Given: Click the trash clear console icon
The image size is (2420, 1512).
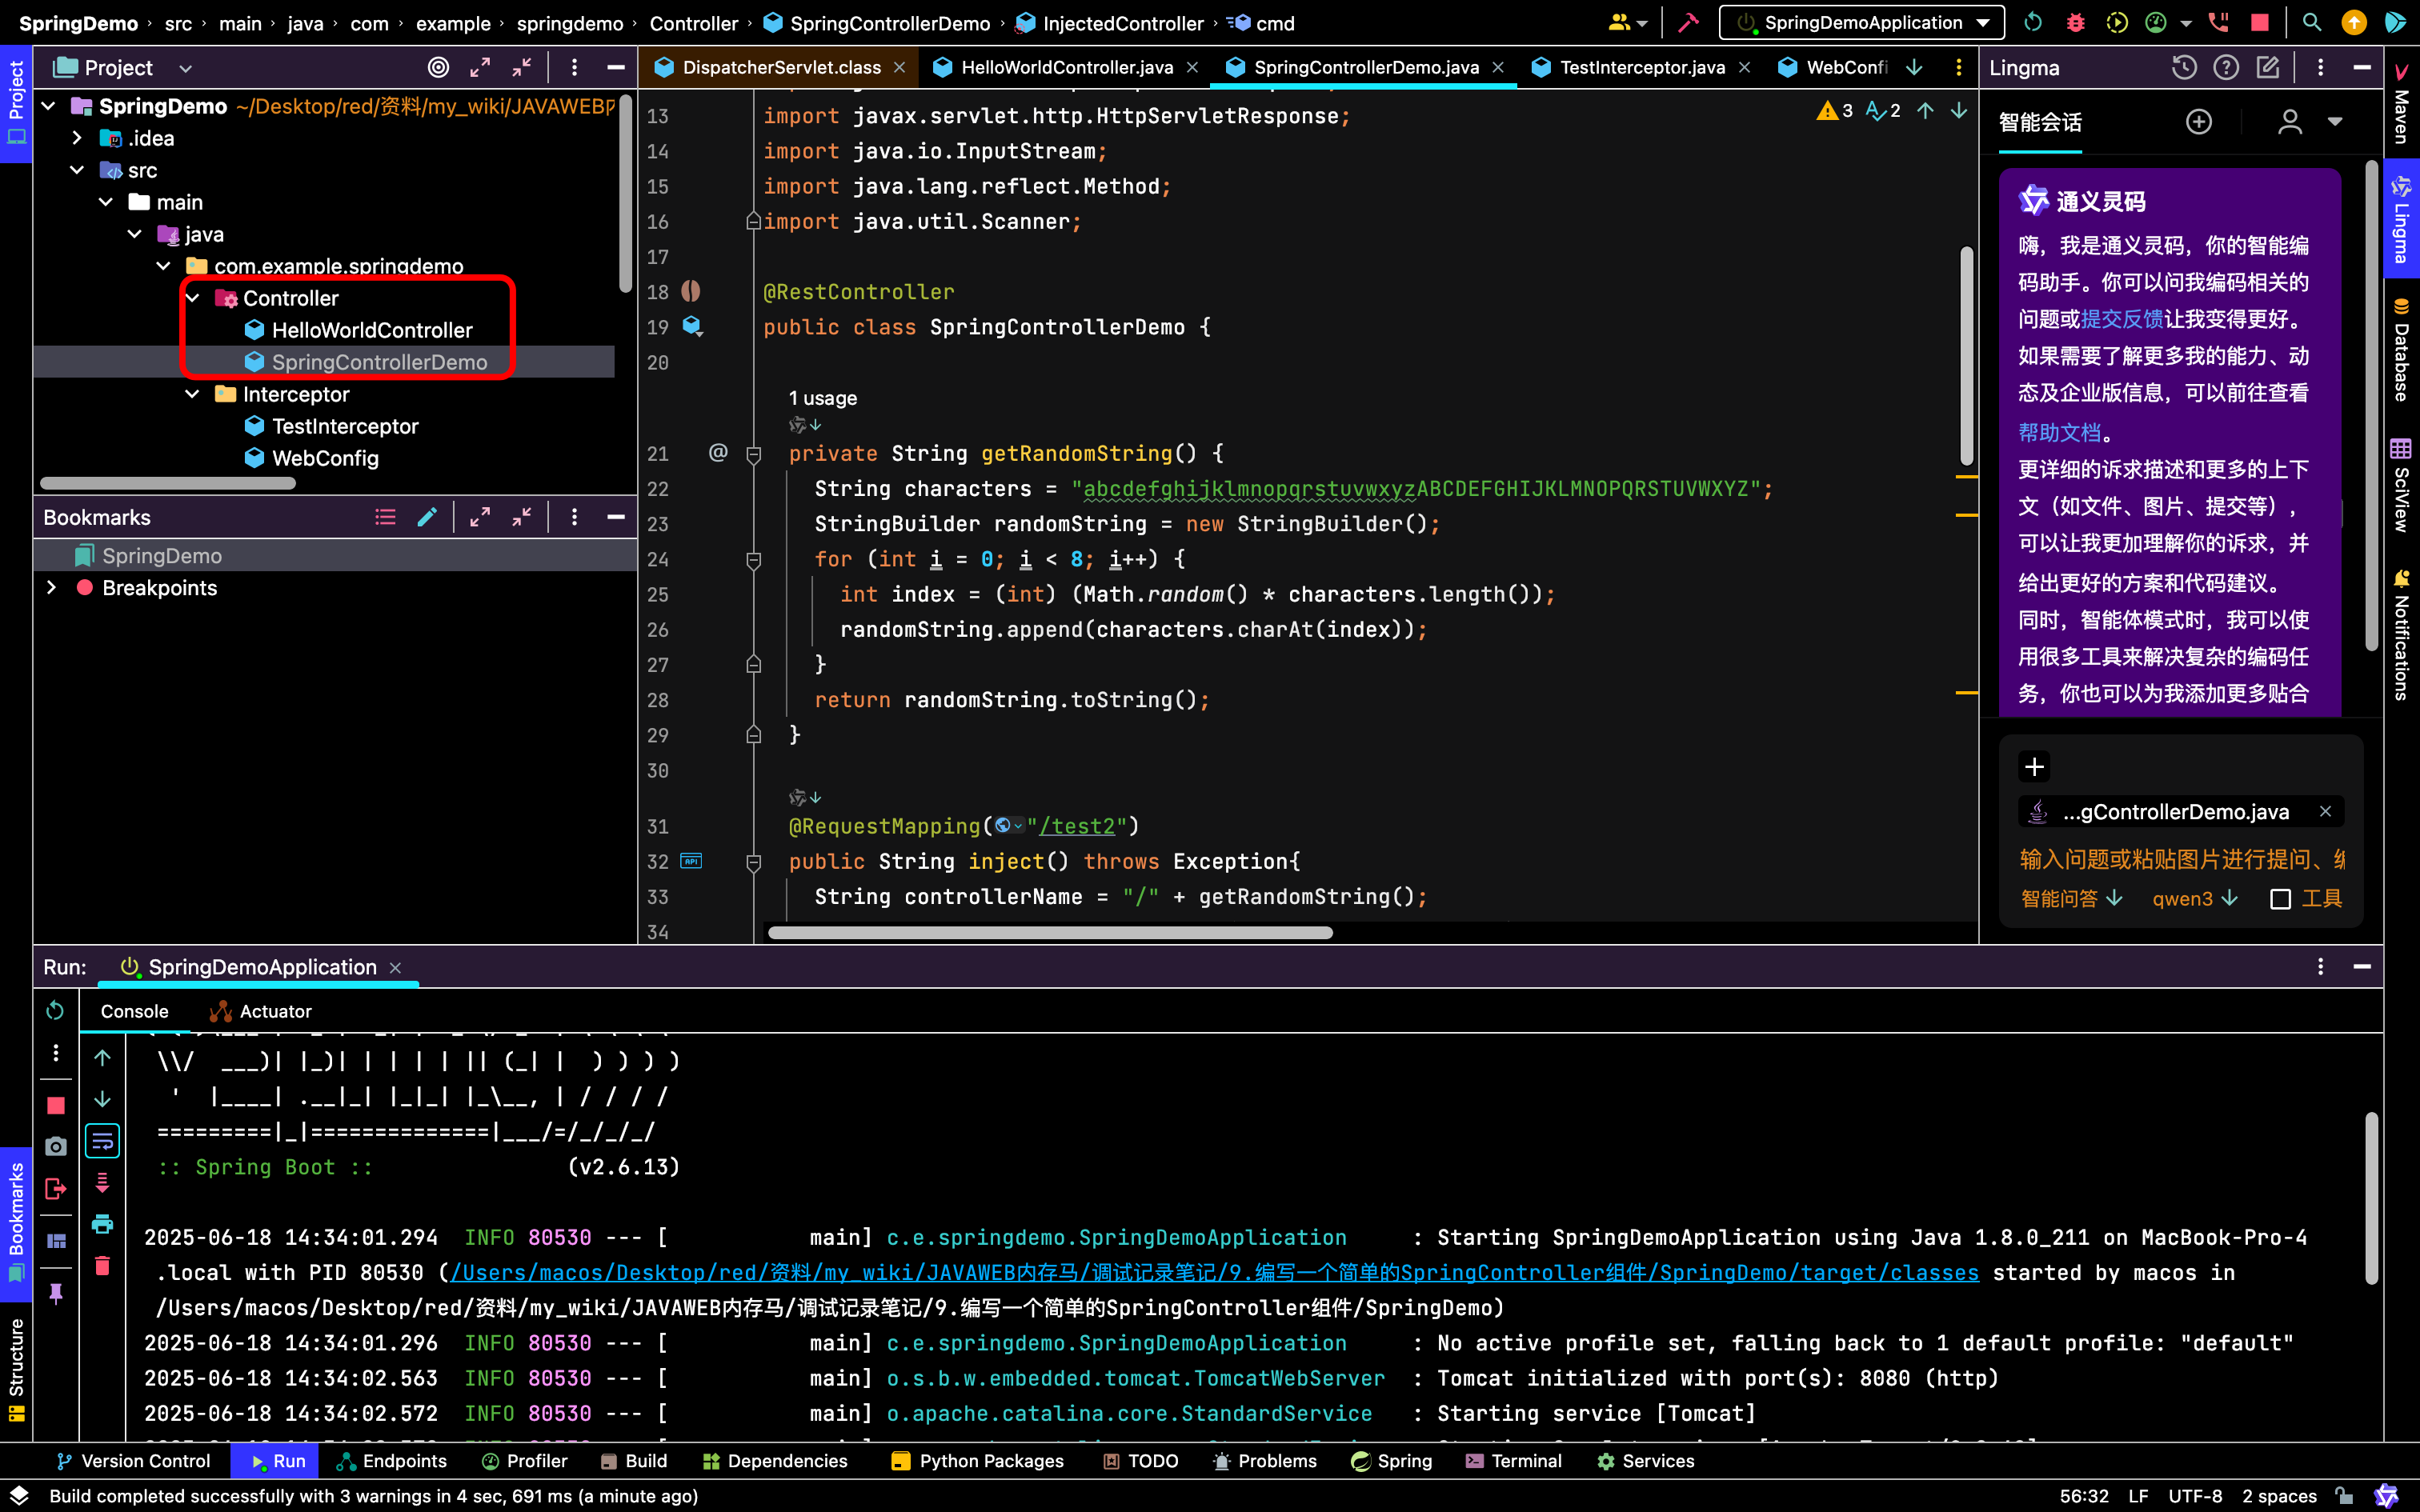Looking at the screenshot, I should [102, 1266].
